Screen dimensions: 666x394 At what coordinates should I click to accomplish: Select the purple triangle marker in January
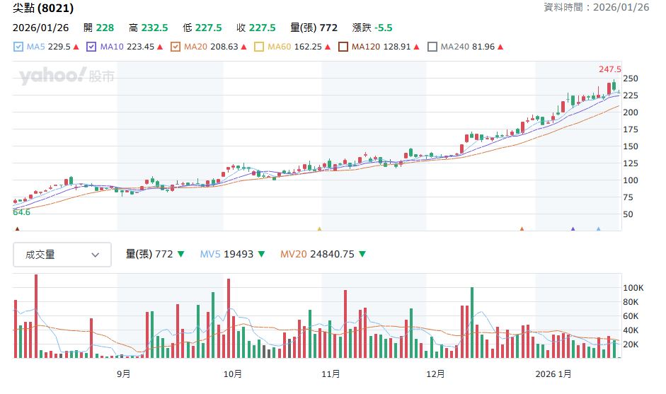[x=573, y=228]
